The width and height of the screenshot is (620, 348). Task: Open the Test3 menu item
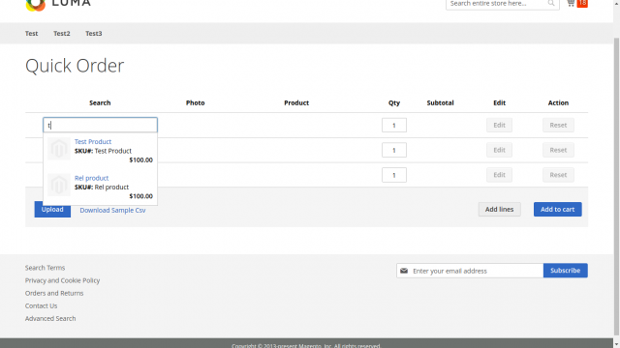94,34
